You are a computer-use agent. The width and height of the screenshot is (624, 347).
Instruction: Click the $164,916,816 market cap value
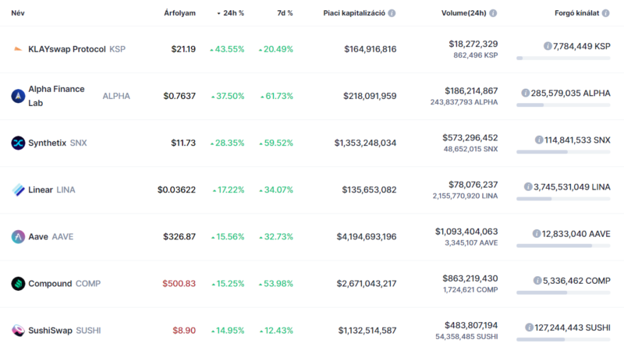pos(370,49)
